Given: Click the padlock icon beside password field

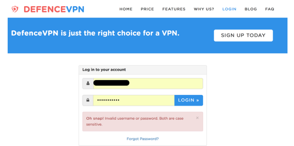Looking at the screenshot, I should 88,100.
